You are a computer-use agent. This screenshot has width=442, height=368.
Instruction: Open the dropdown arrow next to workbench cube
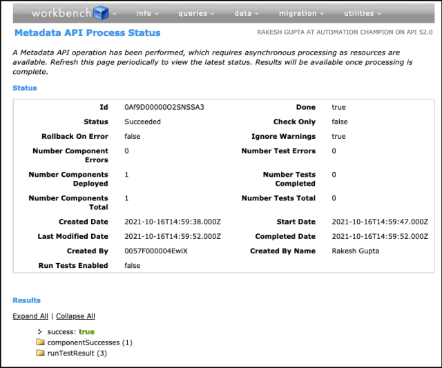[x=115, y=14]
